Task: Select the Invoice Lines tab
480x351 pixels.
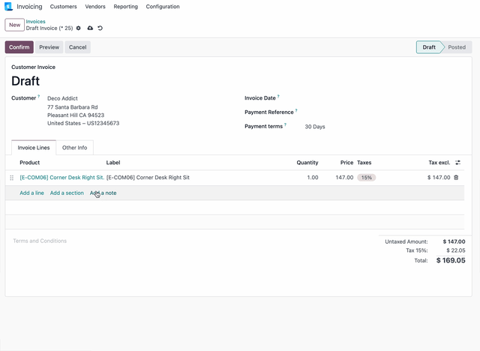Action: [x=34, y=148]
